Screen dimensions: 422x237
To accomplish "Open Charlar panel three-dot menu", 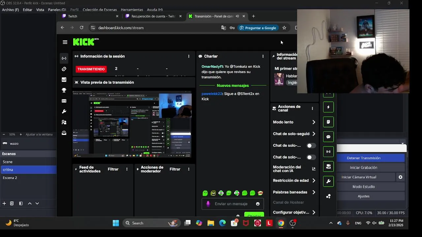I will [x=263, y=56].
